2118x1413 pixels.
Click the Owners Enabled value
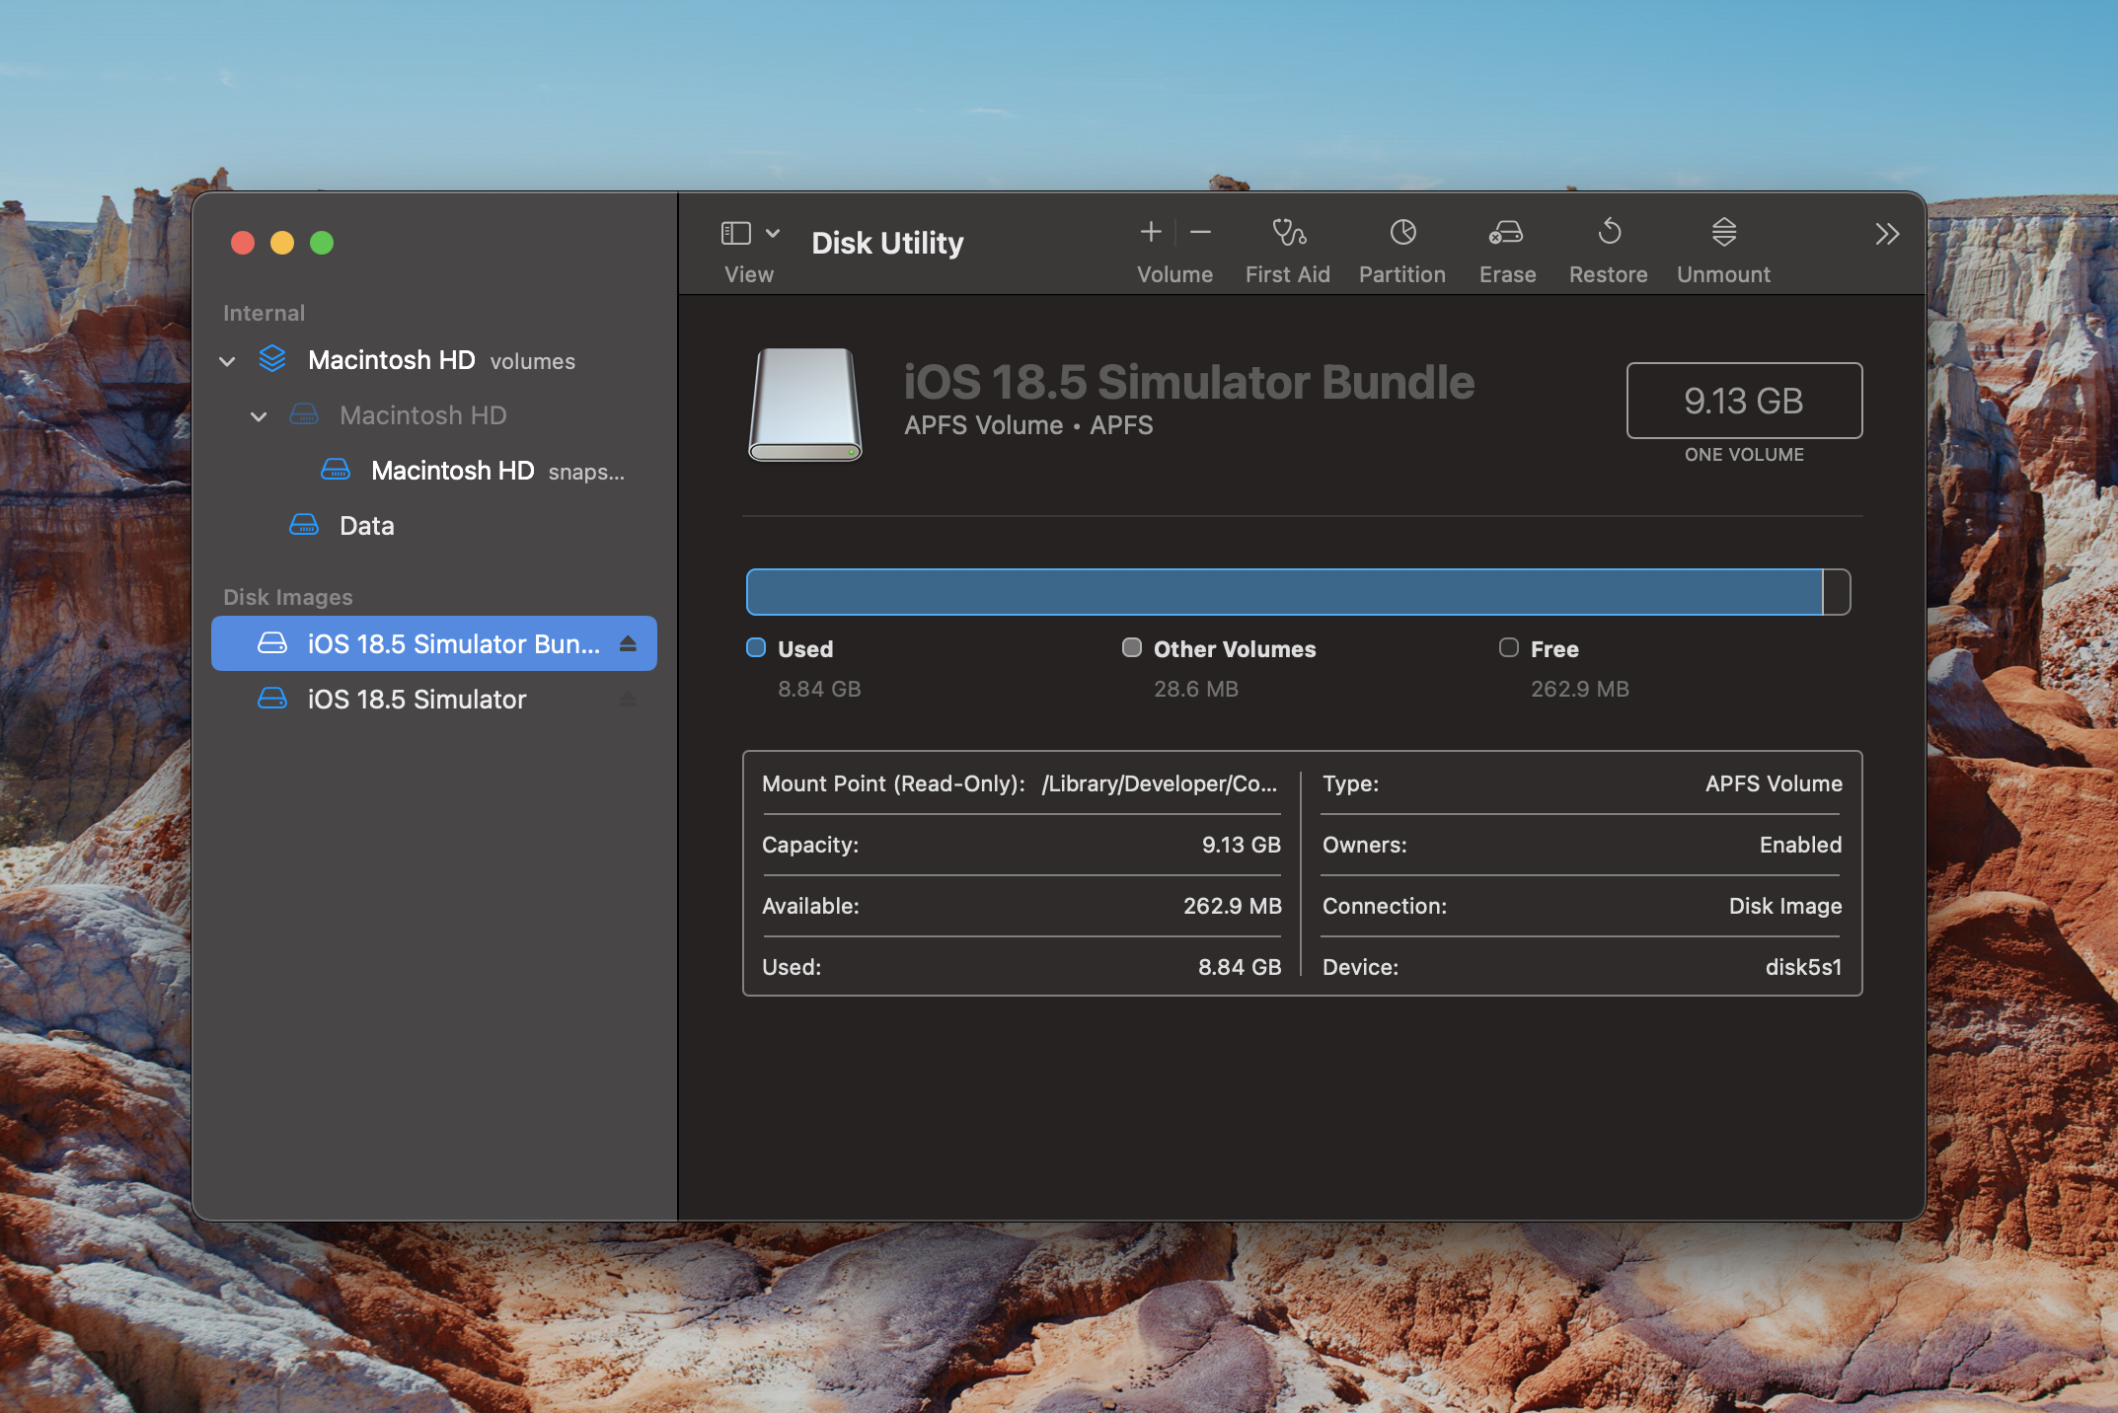point(1800,845)
